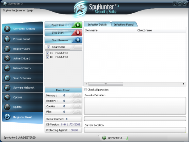Viewport: 189px width, 142px height.
Task: Open the Options sidebar icon
Action: click(7, 97)
